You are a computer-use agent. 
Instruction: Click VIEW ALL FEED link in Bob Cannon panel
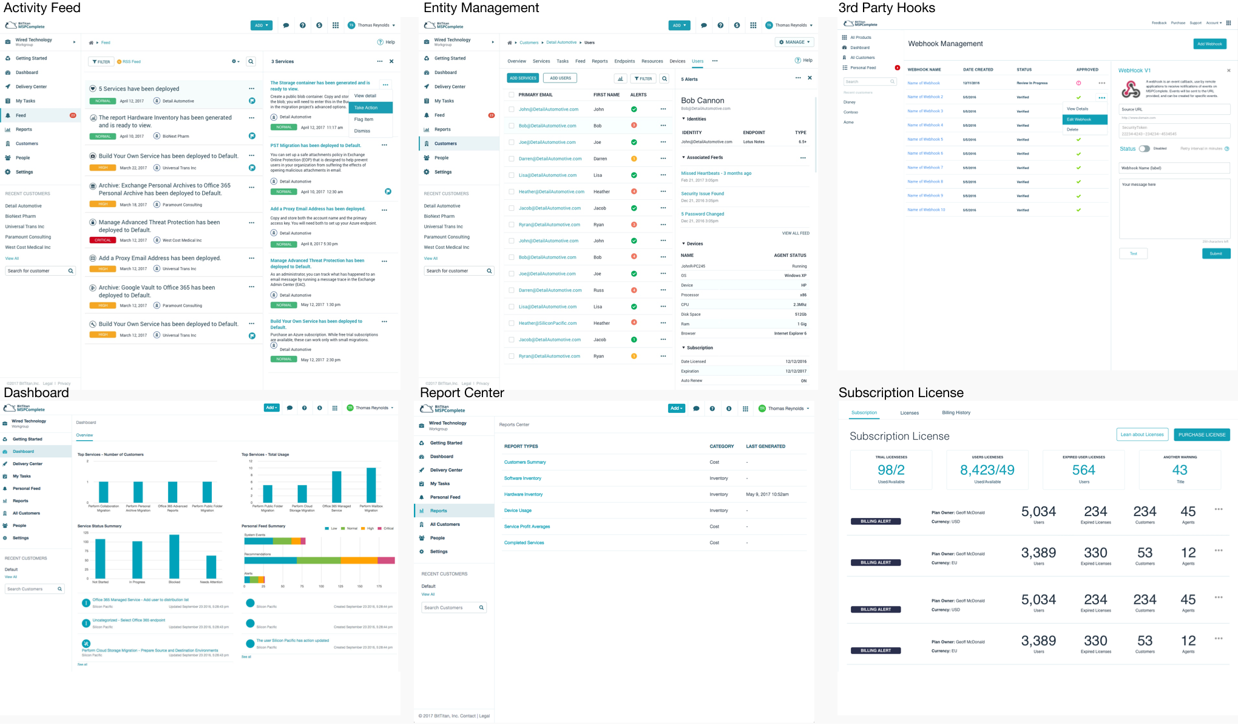pyautogui.click(x=795, y=233)
